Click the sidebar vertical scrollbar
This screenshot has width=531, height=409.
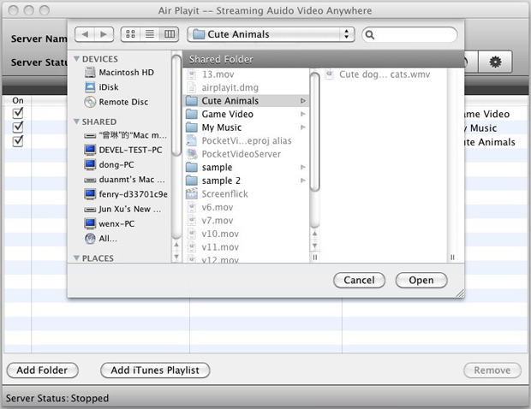pyautogui.click(x=176, y=105)
